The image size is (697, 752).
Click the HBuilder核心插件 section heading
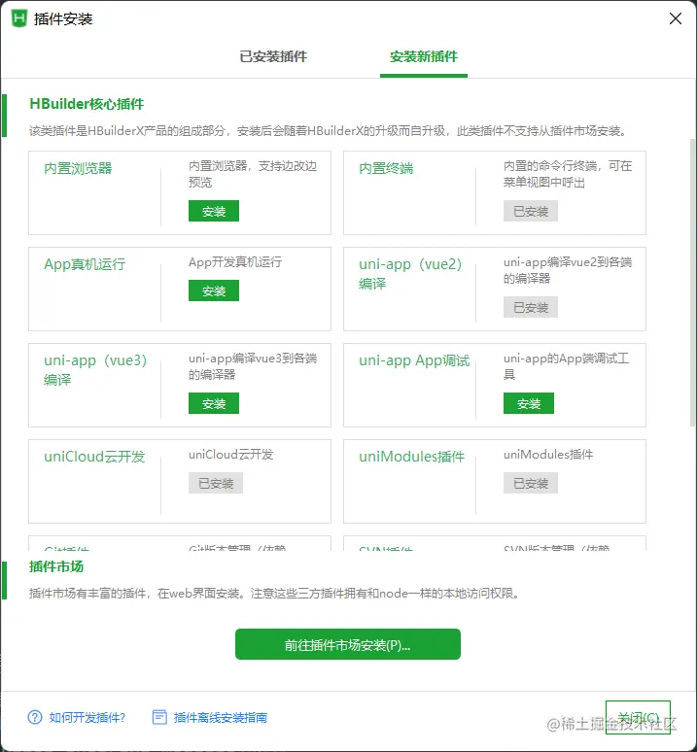[x=87, y=104]
